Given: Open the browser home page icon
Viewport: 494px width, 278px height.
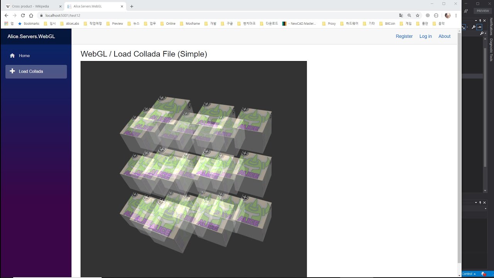Looking at the screenshot, I should [x=31, y=15].
